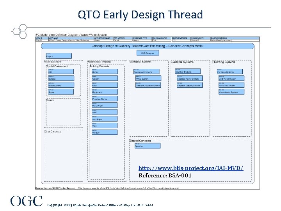This screenshot has height=211, width=281.
Task: Click the "Other Concepts" group heading
Action: tap(52, 132)
